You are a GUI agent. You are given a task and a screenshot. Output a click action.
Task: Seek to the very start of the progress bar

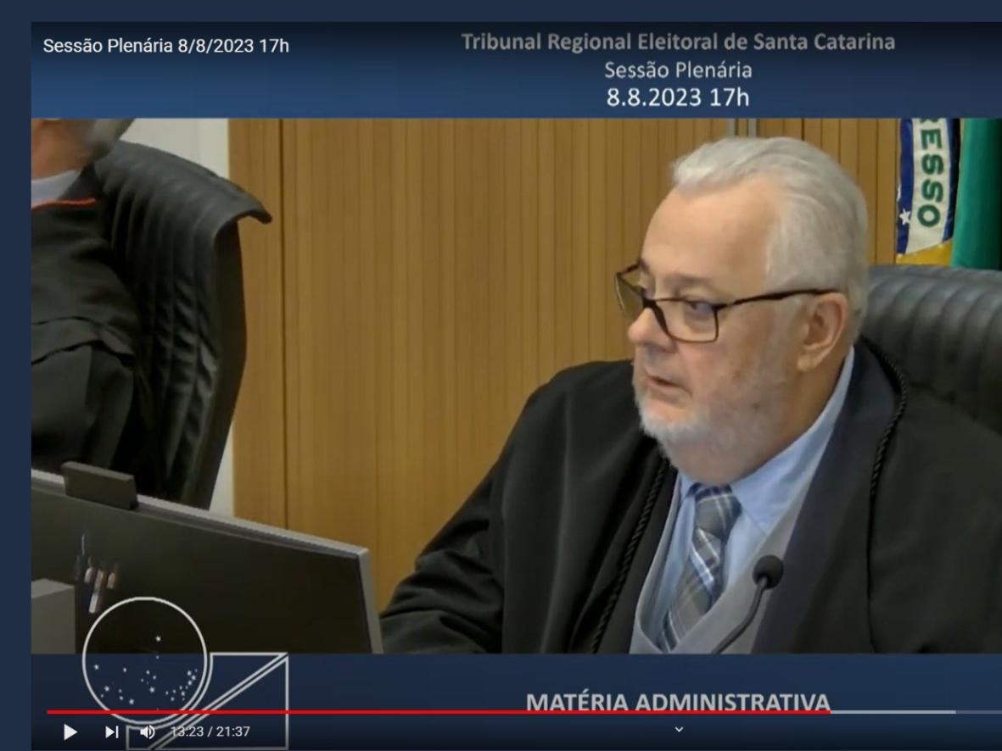click(48, 712)
